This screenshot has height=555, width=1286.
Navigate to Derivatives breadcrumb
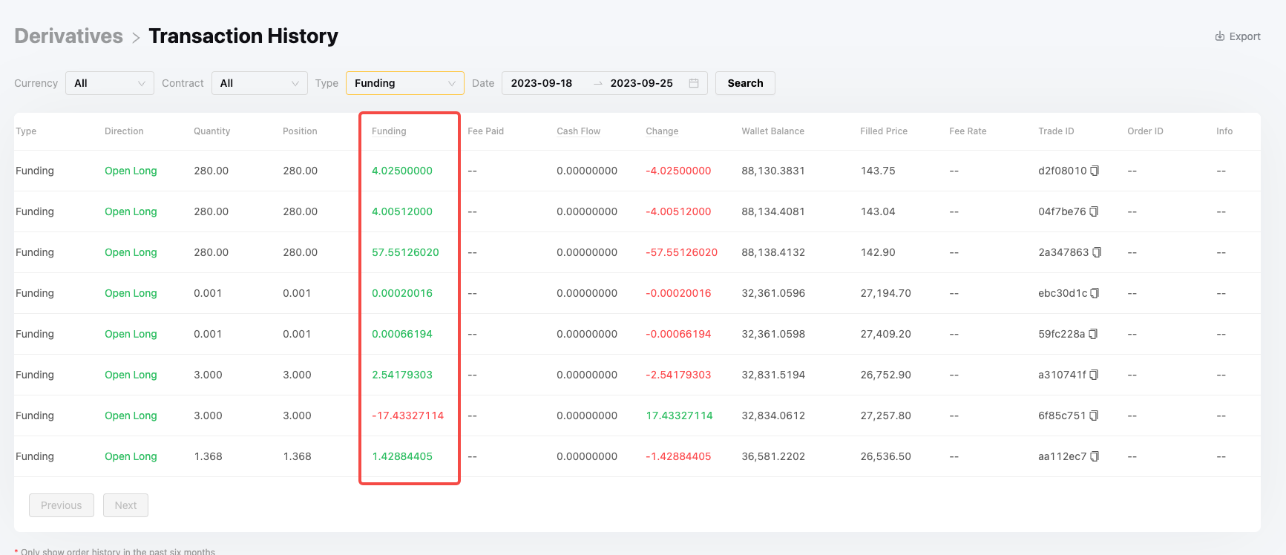[68, 36]
